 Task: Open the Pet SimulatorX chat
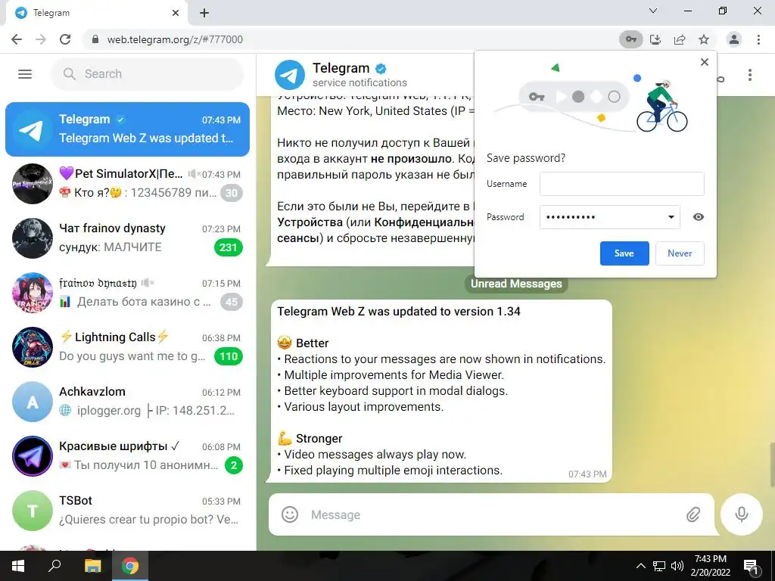127,183
